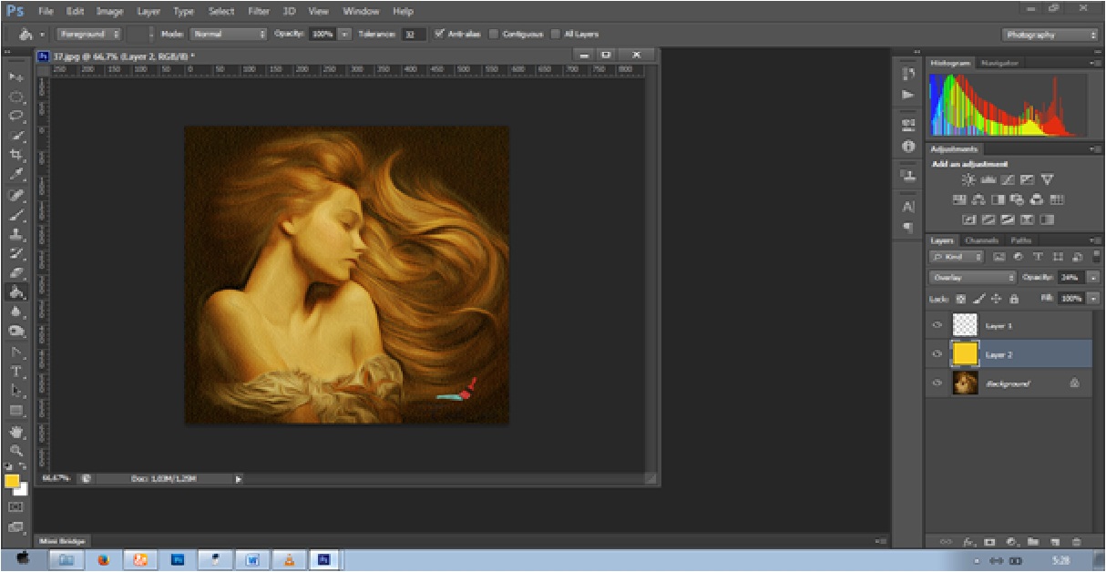Click the yellow foreground color swatch

pyautogui.click(x=12, y=481)
